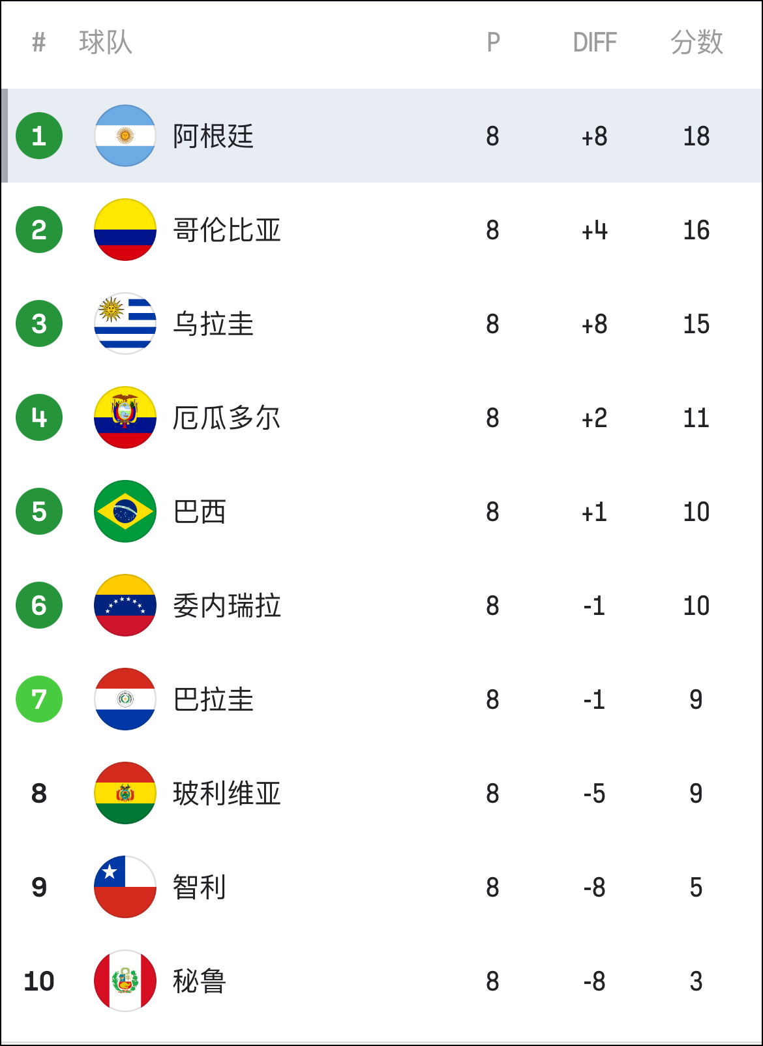Click the Colombia flag icon
Screen dimensions: 763x1046
125,230
